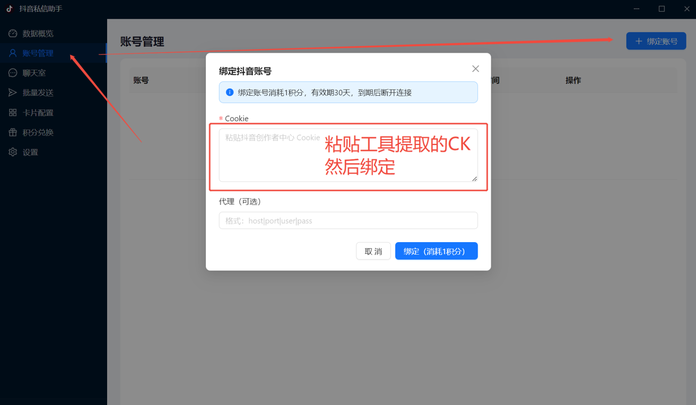696x405 pixels.
Task: Click the chat bubble icon for 聊天室
Action: tap(13, 73)
